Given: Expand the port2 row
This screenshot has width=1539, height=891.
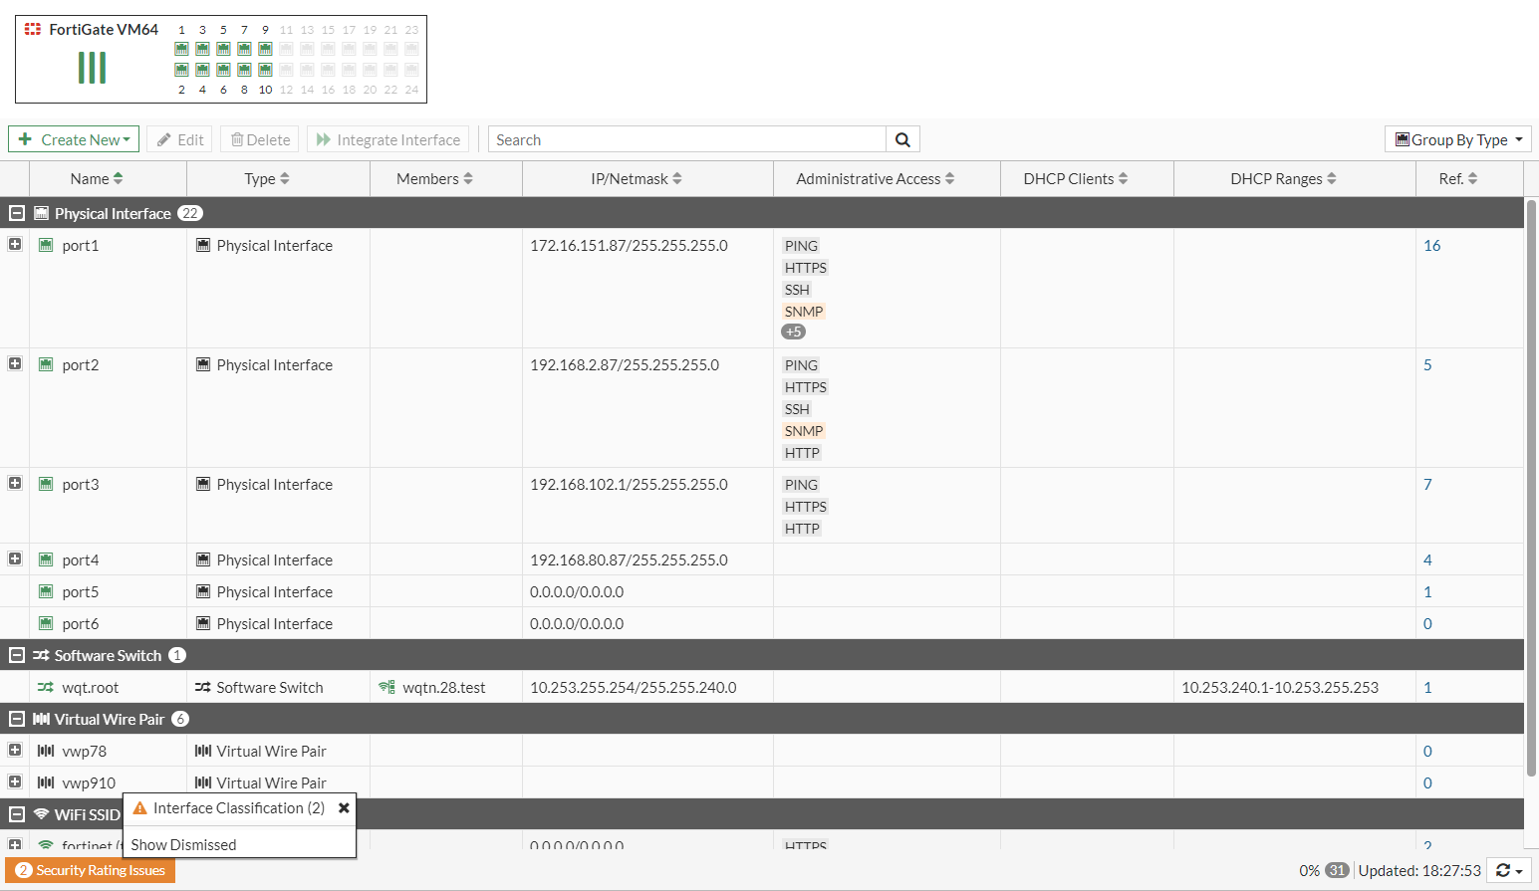Looking at the screenshot, I should tap(15, 363).
